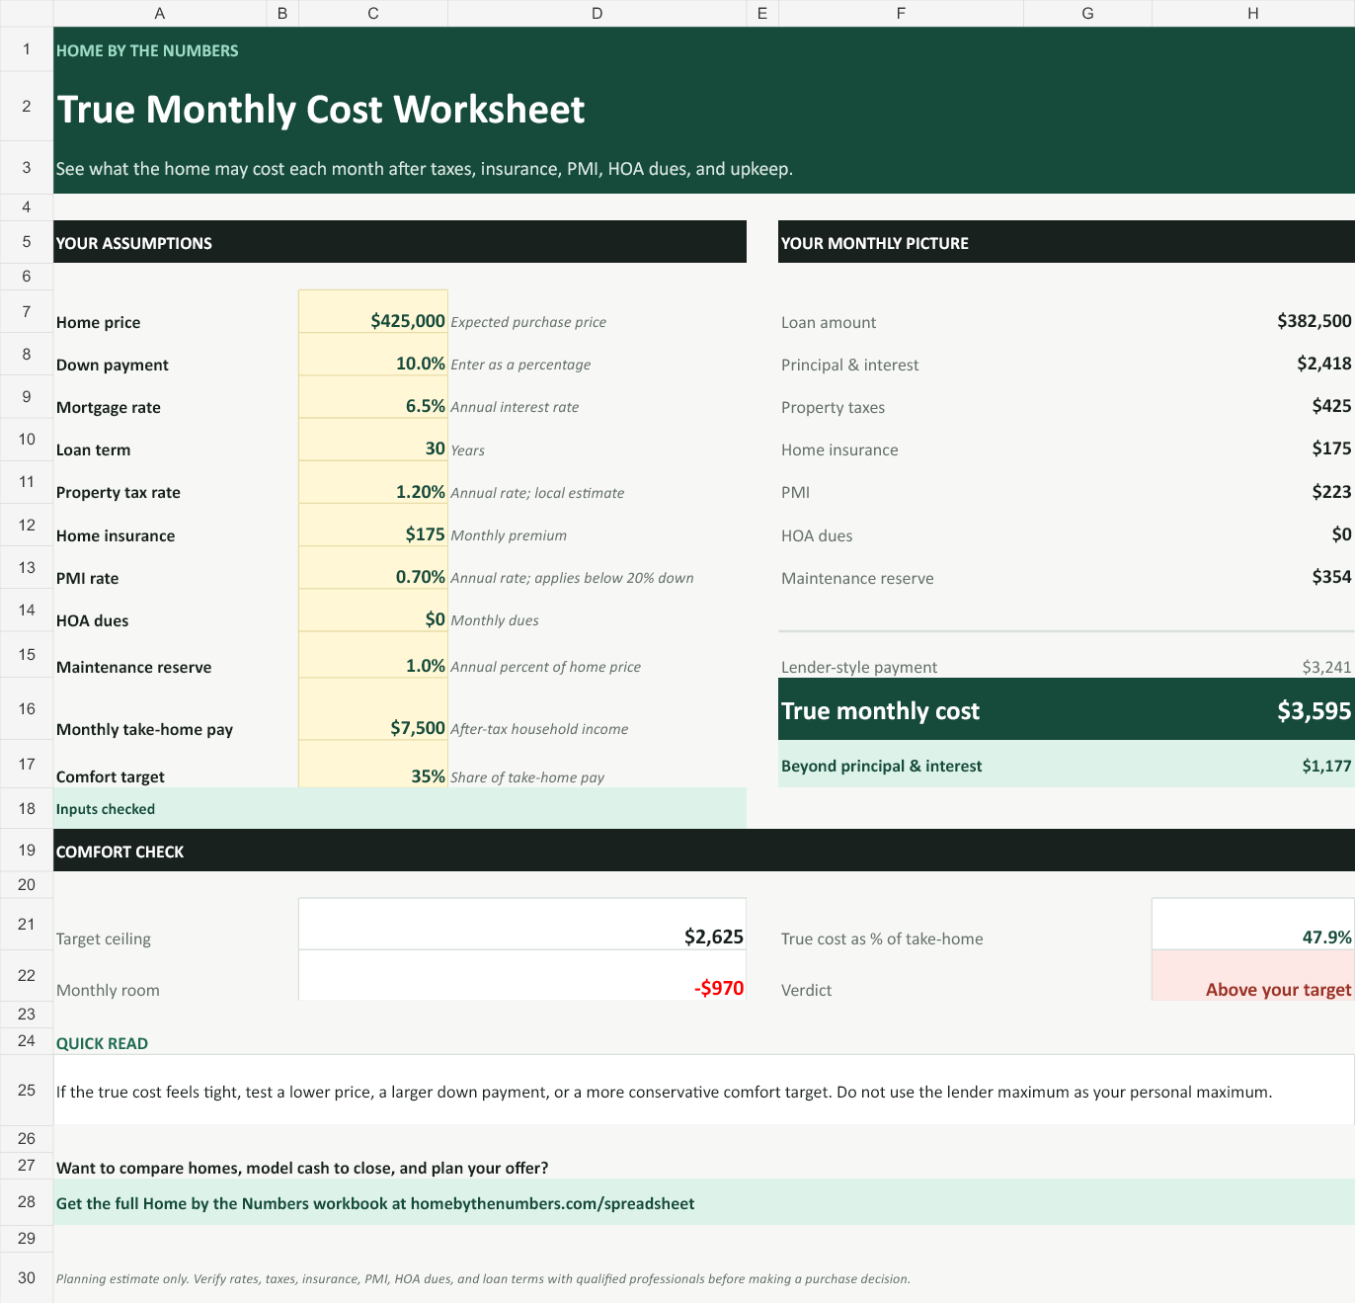
Task: Click the Home insurance input showing $175
Action: tap(373, 526)
